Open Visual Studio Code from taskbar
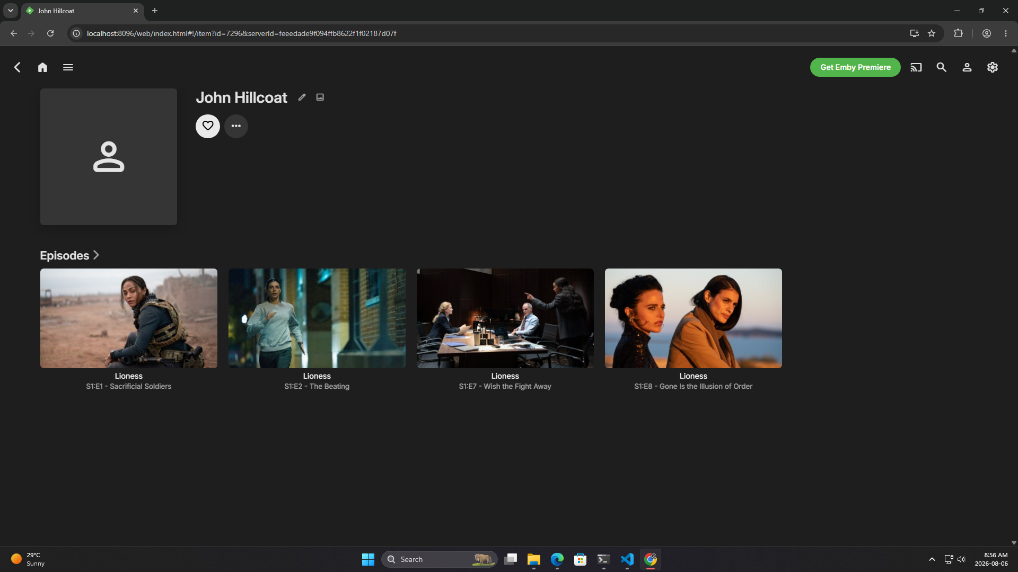The image size is (1018, 572). (627, 559)
